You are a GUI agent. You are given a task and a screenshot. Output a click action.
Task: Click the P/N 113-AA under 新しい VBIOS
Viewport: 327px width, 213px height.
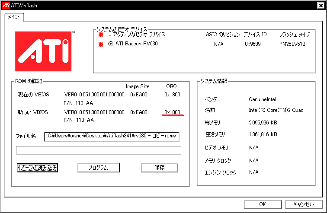79,120
